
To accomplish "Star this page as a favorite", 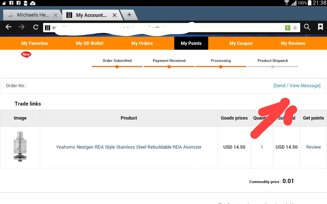I will [x=295, y=28].
